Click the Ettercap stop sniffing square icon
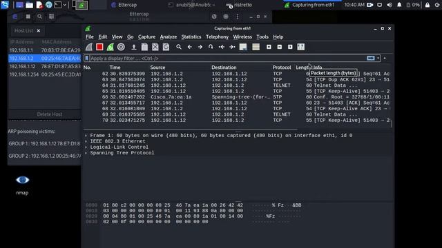This screenshot has height=248, width=442. pos(28,17)
